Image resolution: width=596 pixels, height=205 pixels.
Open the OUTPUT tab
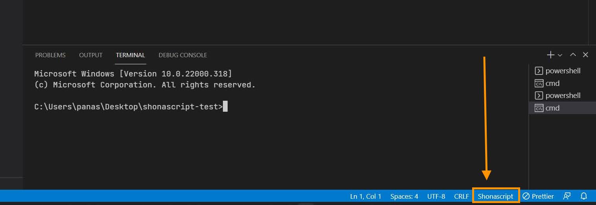click(x=91, y=55)
